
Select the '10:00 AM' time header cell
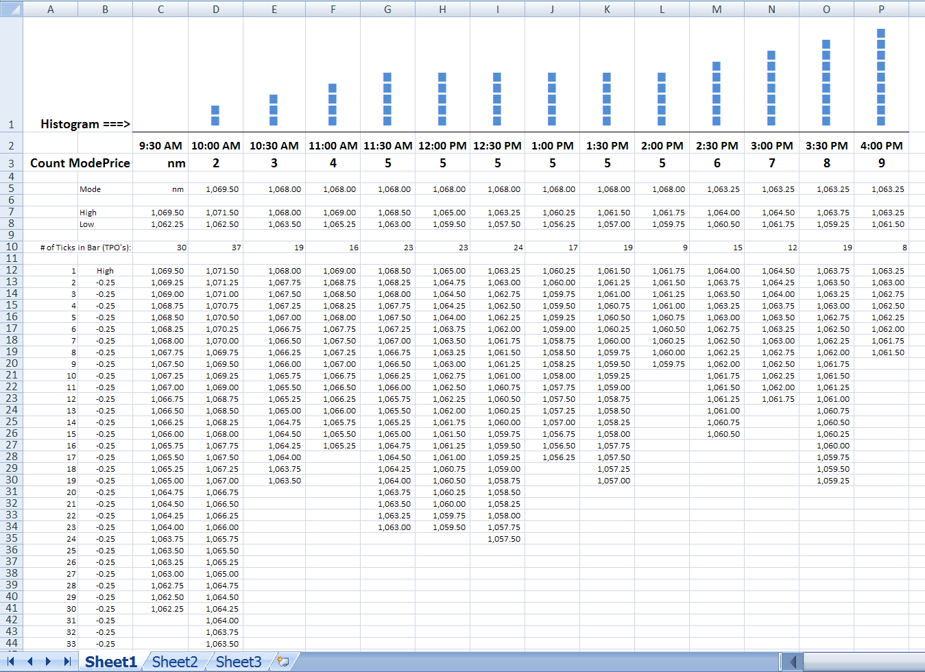(x=216, y=145)
